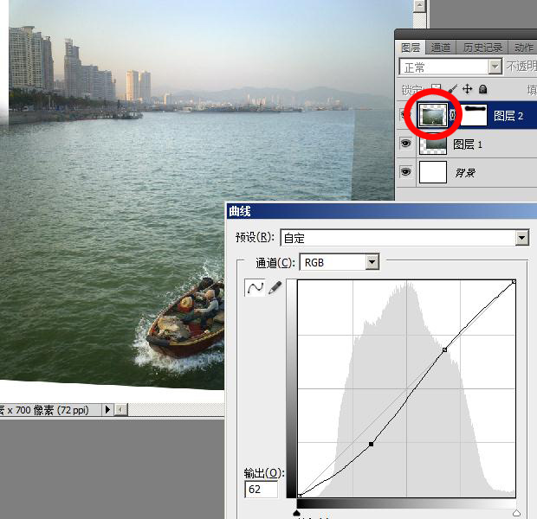Image resolution: width=537 pixels, height=519 pixels.
Task: Switch to the 通道 (Channels) tab
Action: (440, 48)
